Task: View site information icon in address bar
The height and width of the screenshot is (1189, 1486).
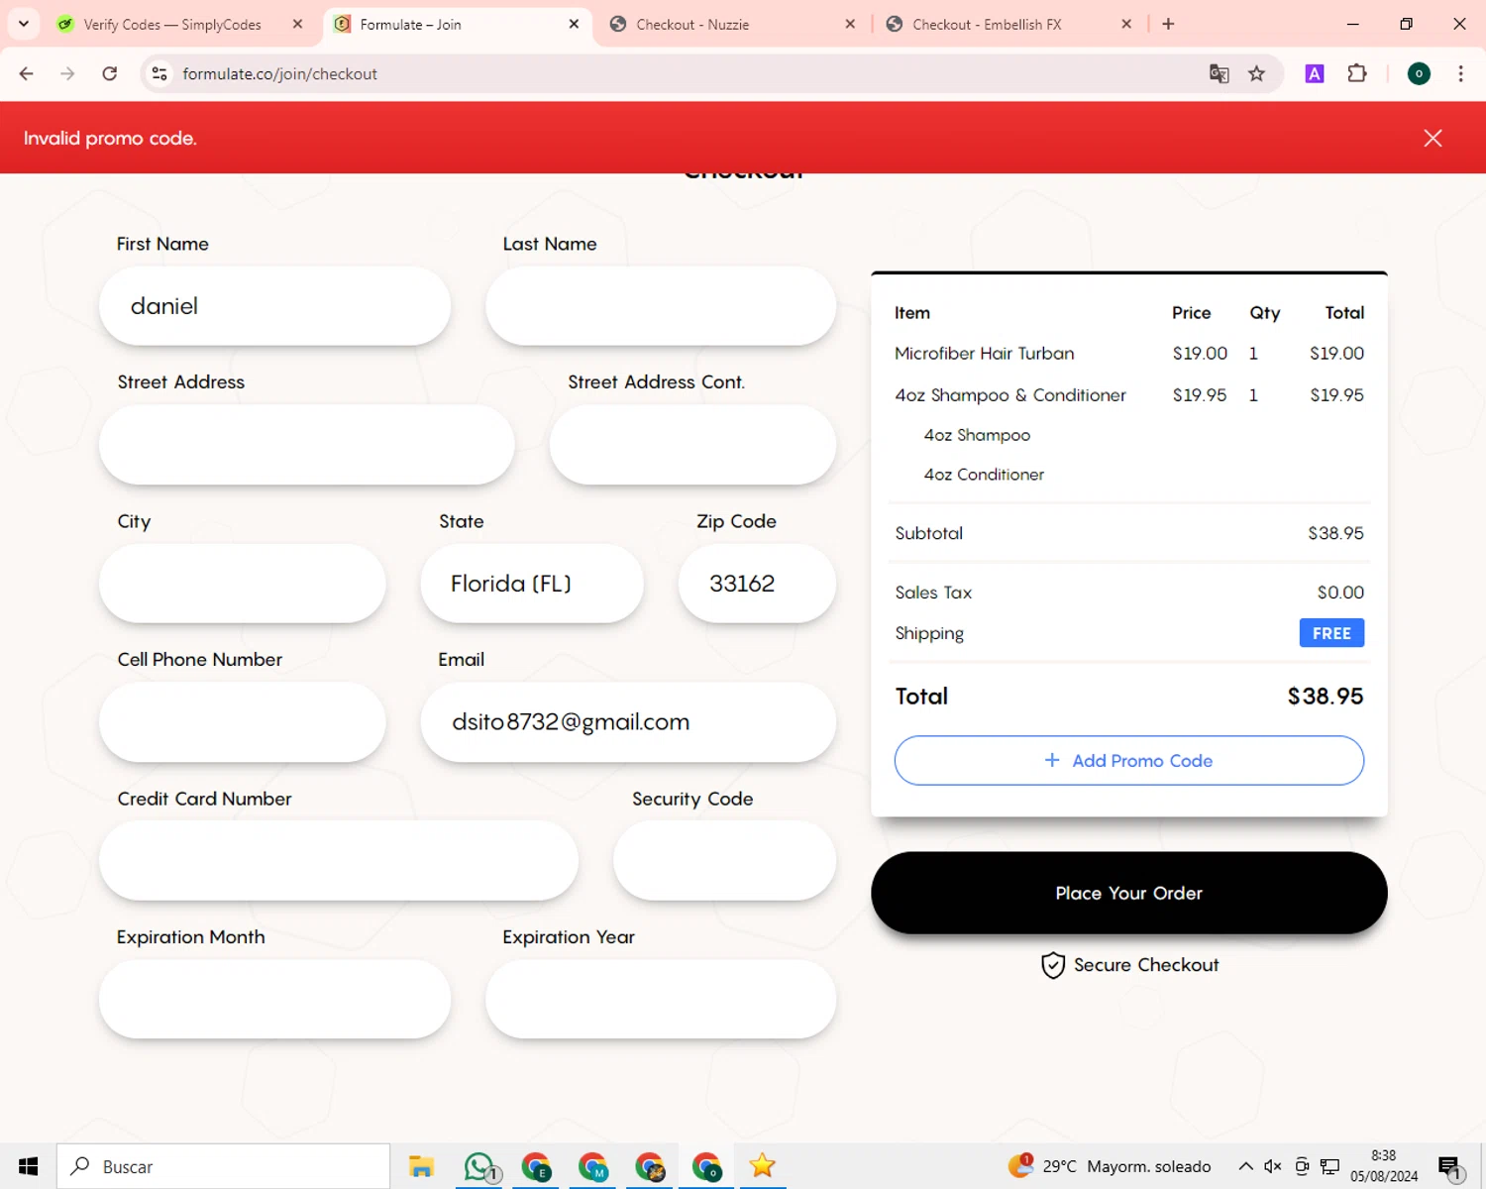Action: click(x=159, y=73)
